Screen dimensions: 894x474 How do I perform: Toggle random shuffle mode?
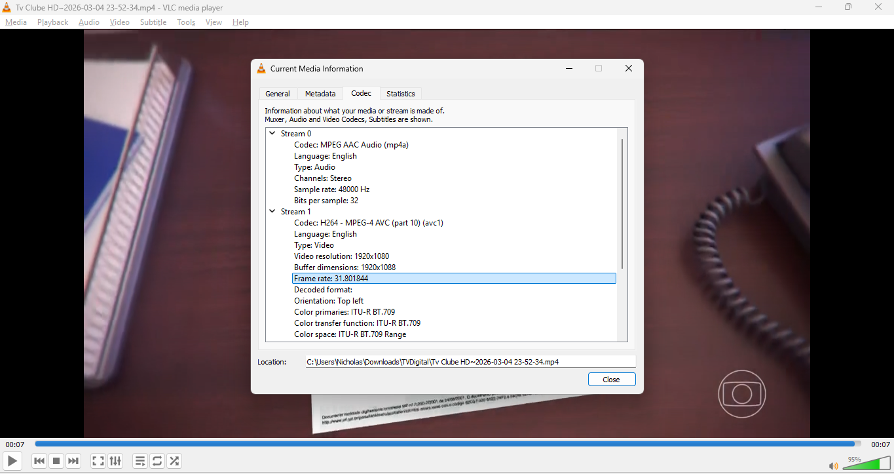174,461
